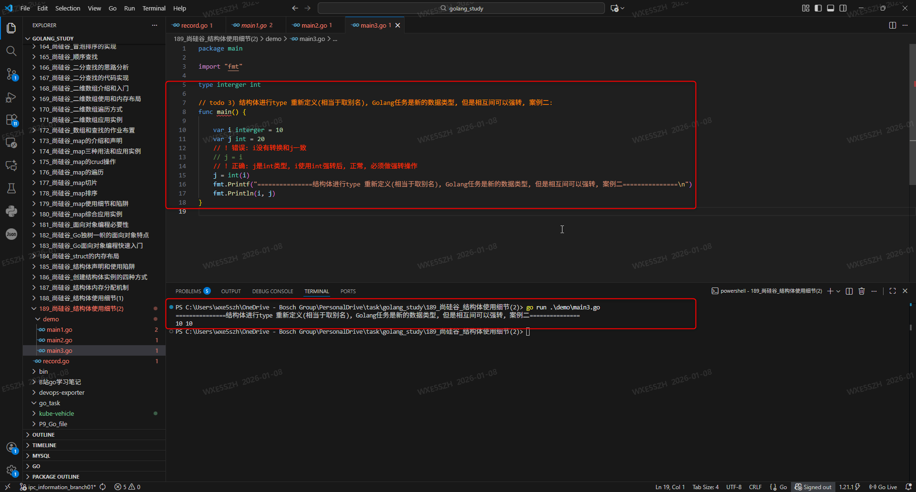
Task: Open the Extensions view
Action: pyautogui.click(x=11, y=120)
